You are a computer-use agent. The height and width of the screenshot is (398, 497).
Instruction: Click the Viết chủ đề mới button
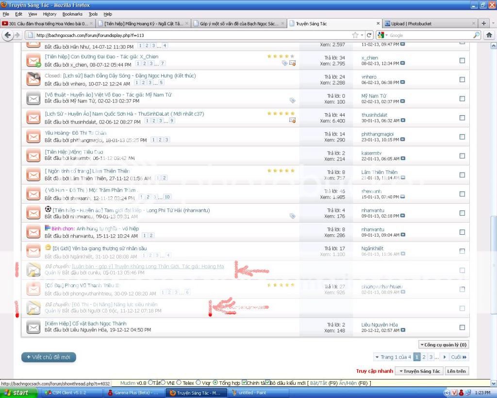(x=49, y=357)
